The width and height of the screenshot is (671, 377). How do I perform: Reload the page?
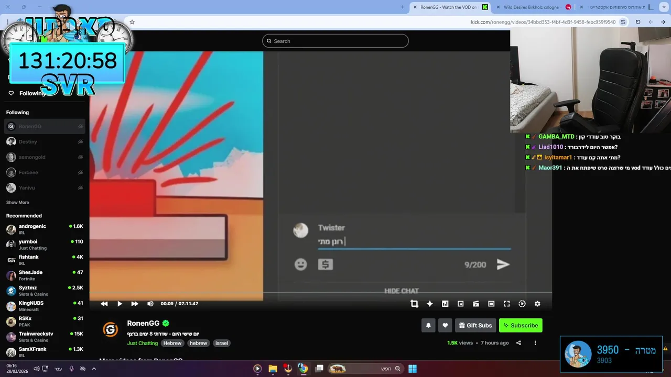[x=638, y=22]
